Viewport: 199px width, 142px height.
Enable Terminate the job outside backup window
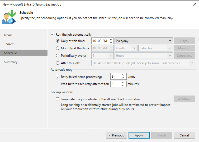[58, 99]
